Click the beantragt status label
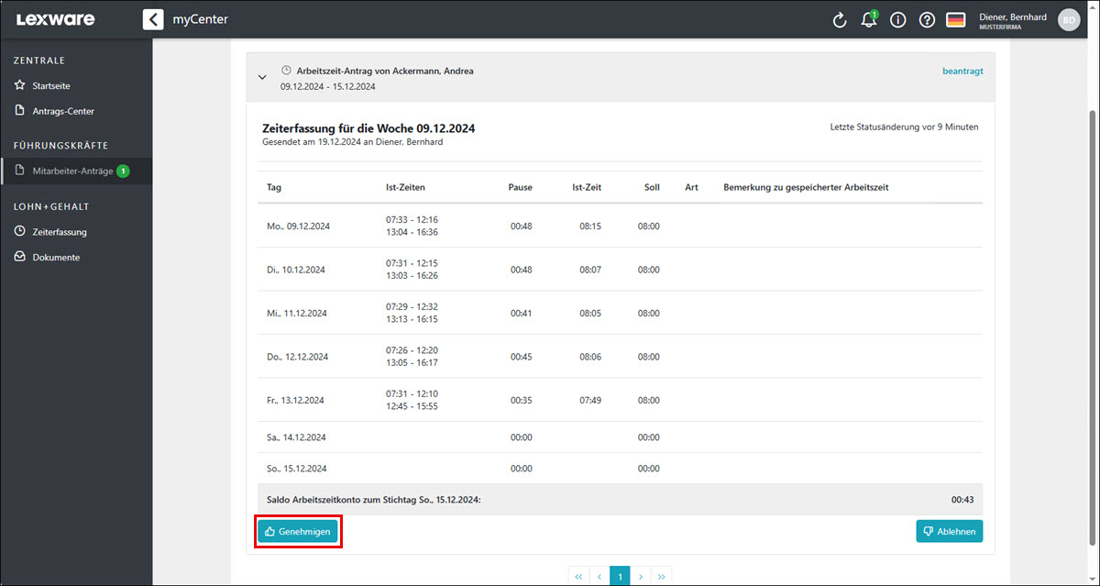 point(962,71)
